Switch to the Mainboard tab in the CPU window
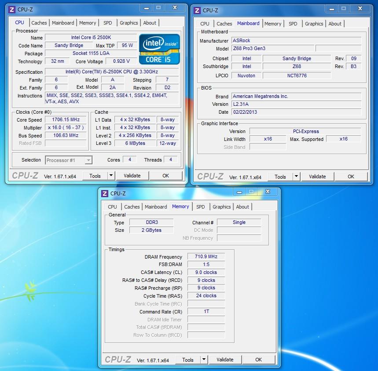This screenshot has height=371, width=378. tap(63, 23)
